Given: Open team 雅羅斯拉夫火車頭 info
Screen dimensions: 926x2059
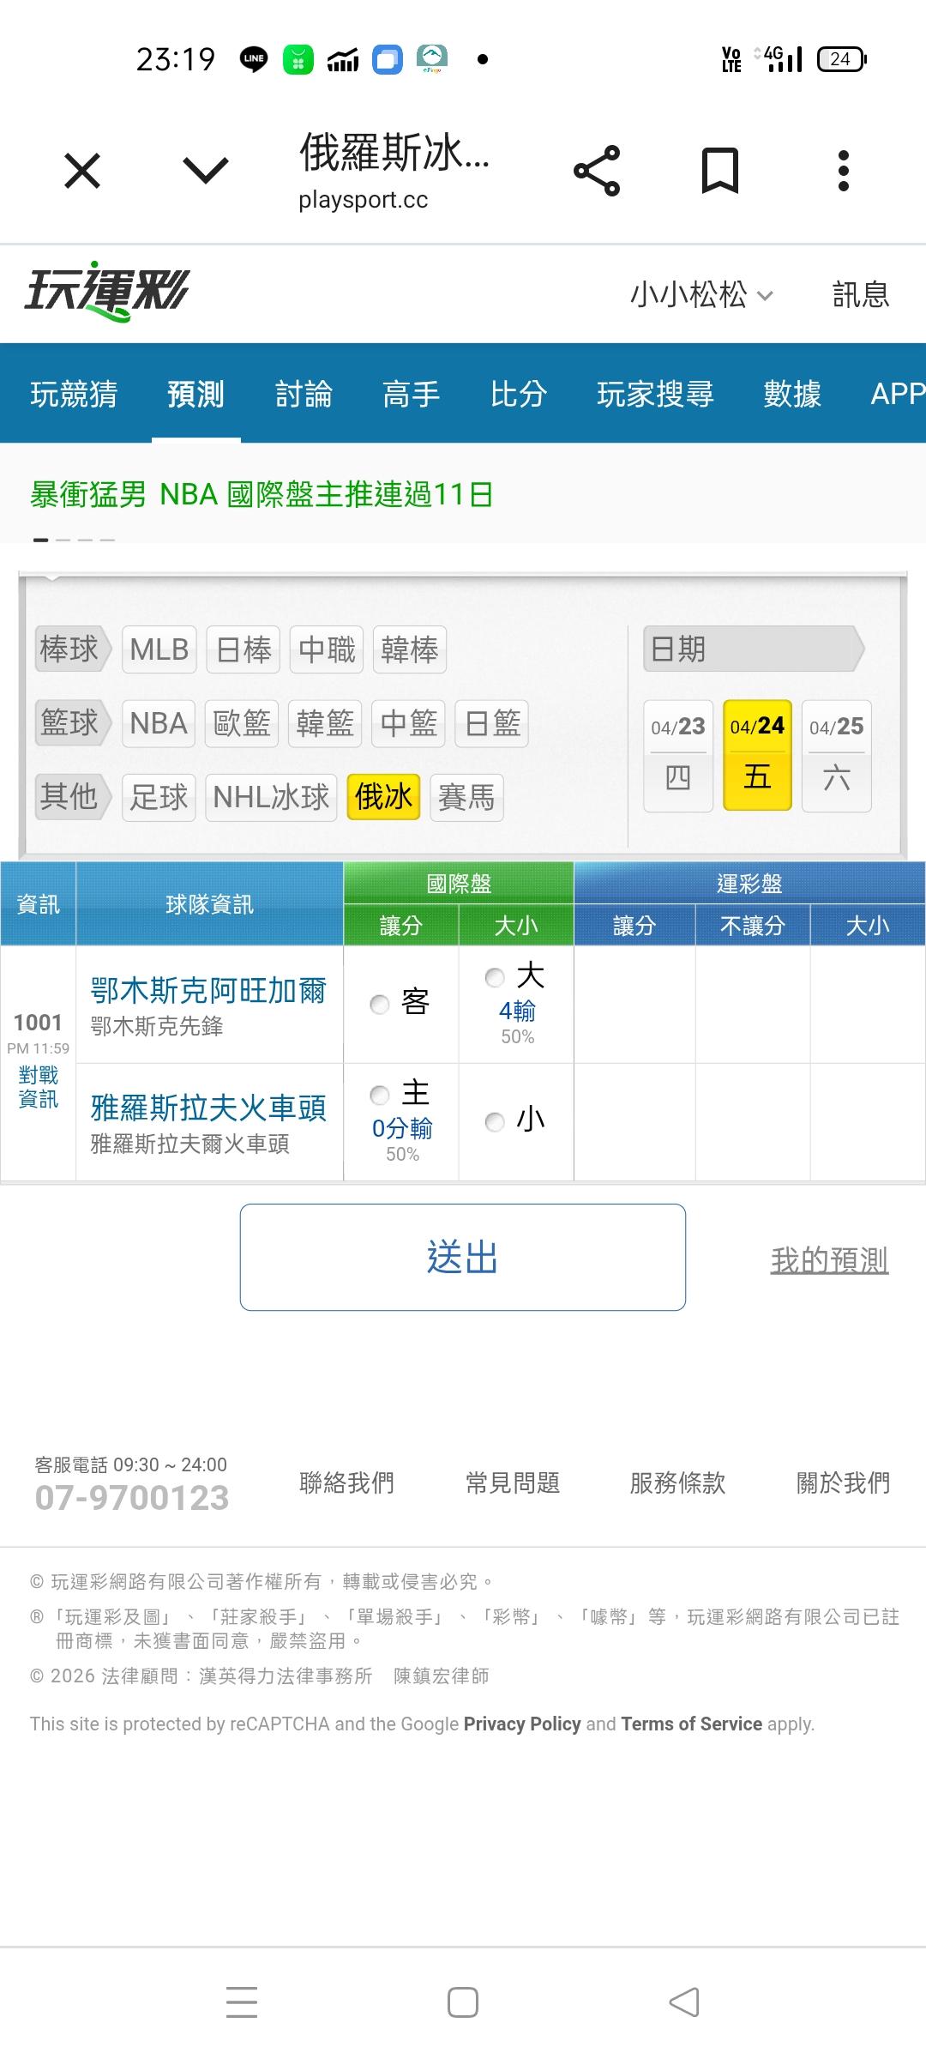Looking at the screenshot, I should 208,1108.
